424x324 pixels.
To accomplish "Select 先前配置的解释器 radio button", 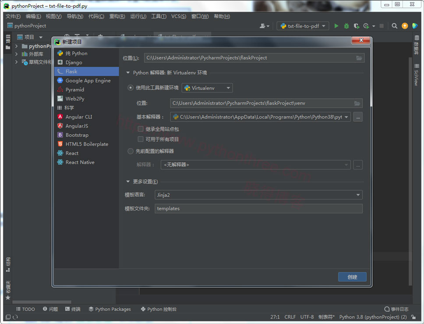I will pyautogui.click(x=131, y=151).
